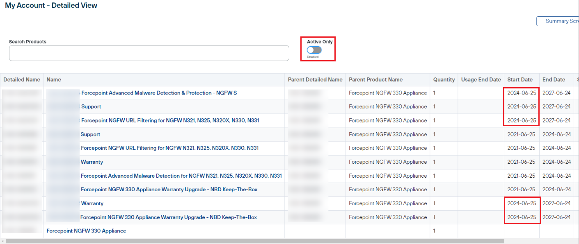579x244 pixels.
Task: Click the horizontal scrollbar thumb
Action: (255, 241)
